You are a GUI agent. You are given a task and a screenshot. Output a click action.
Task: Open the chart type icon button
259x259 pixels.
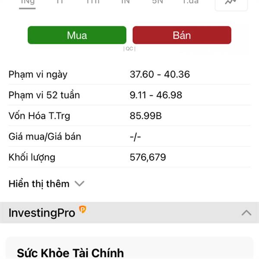(231, 3)
